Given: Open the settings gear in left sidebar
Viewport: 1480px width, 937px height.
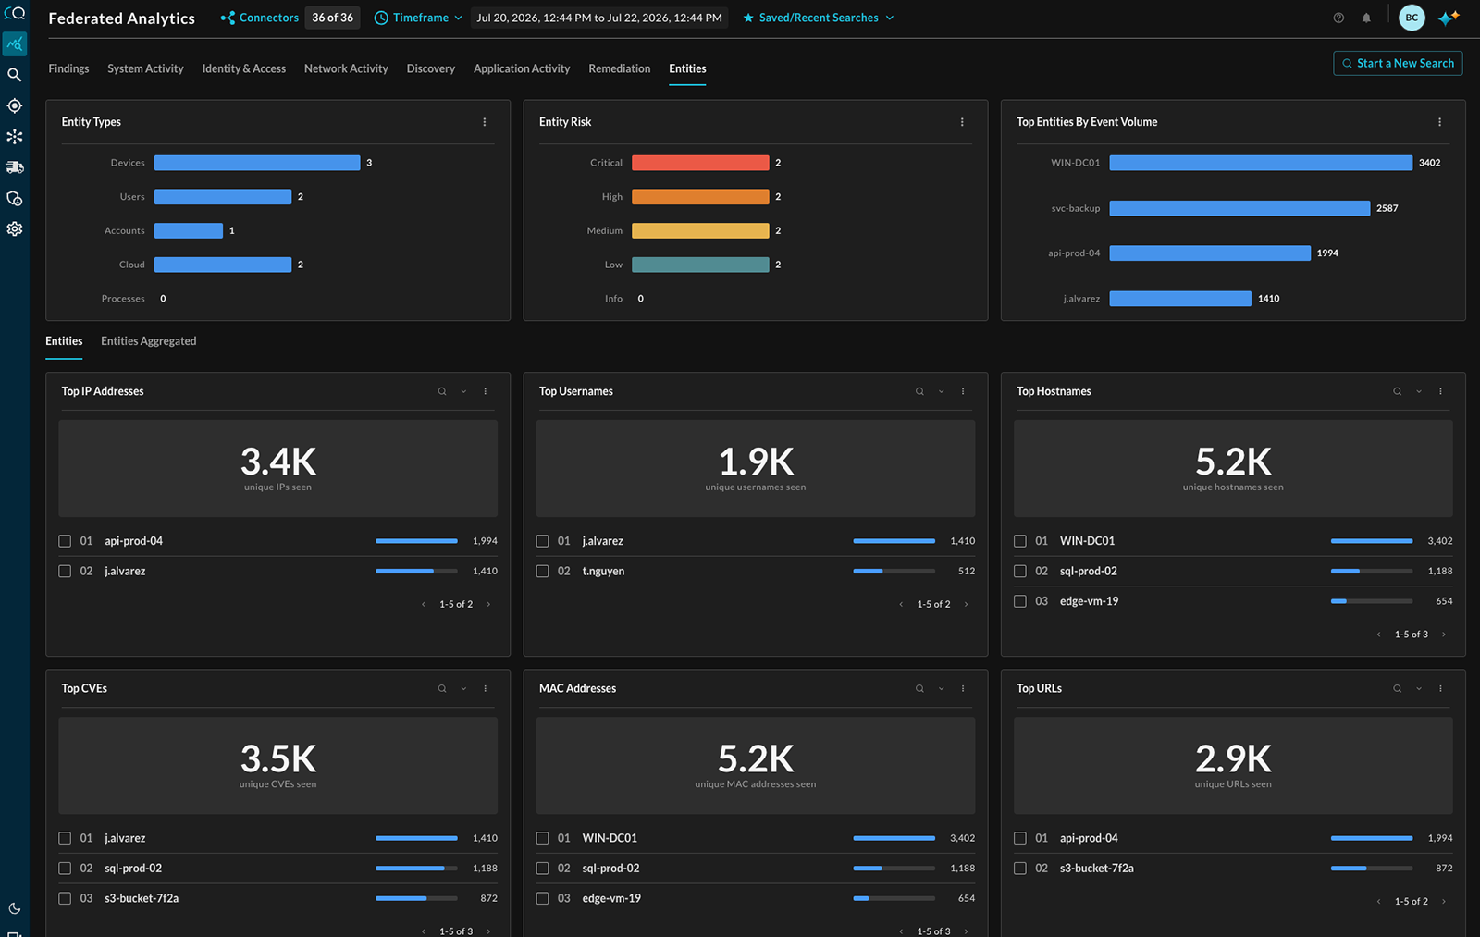Looking at the screenshot, I should (14, 228).
